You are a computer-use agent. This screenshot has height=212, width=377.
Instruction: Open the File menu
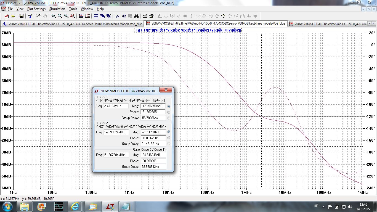tap(10, 9)
